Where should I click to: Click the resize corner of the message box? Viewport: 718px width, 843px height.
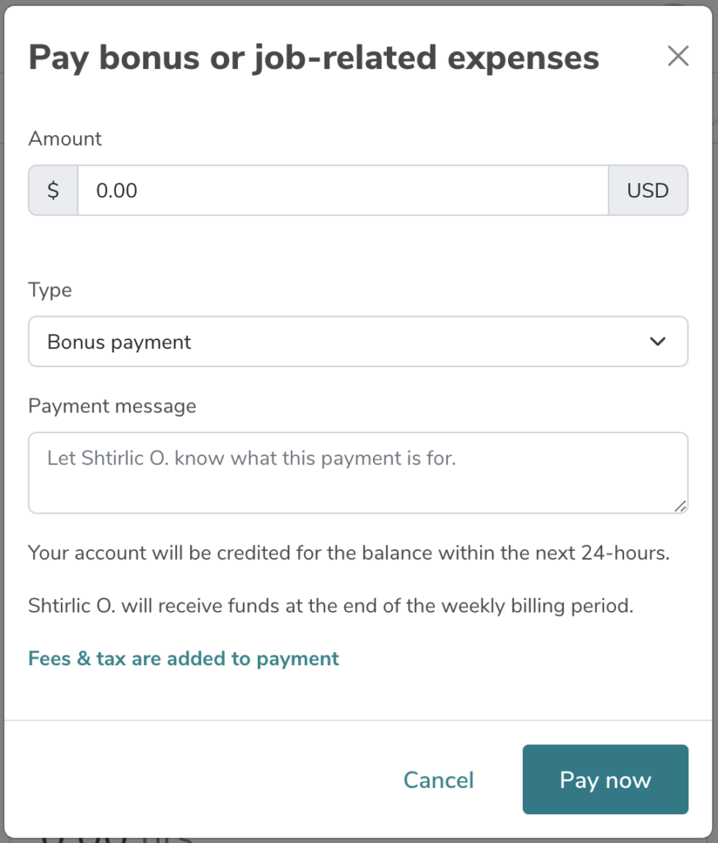click(x=682, y=507)
